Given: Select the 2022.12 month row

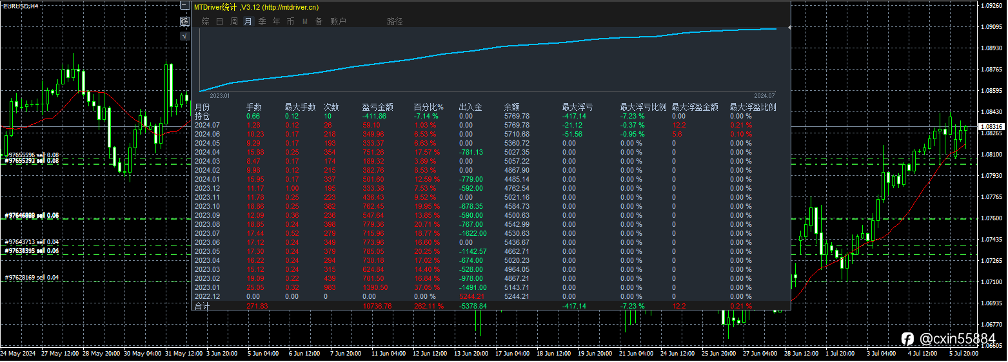Looking at the screenshot, I should click(491, 296).
